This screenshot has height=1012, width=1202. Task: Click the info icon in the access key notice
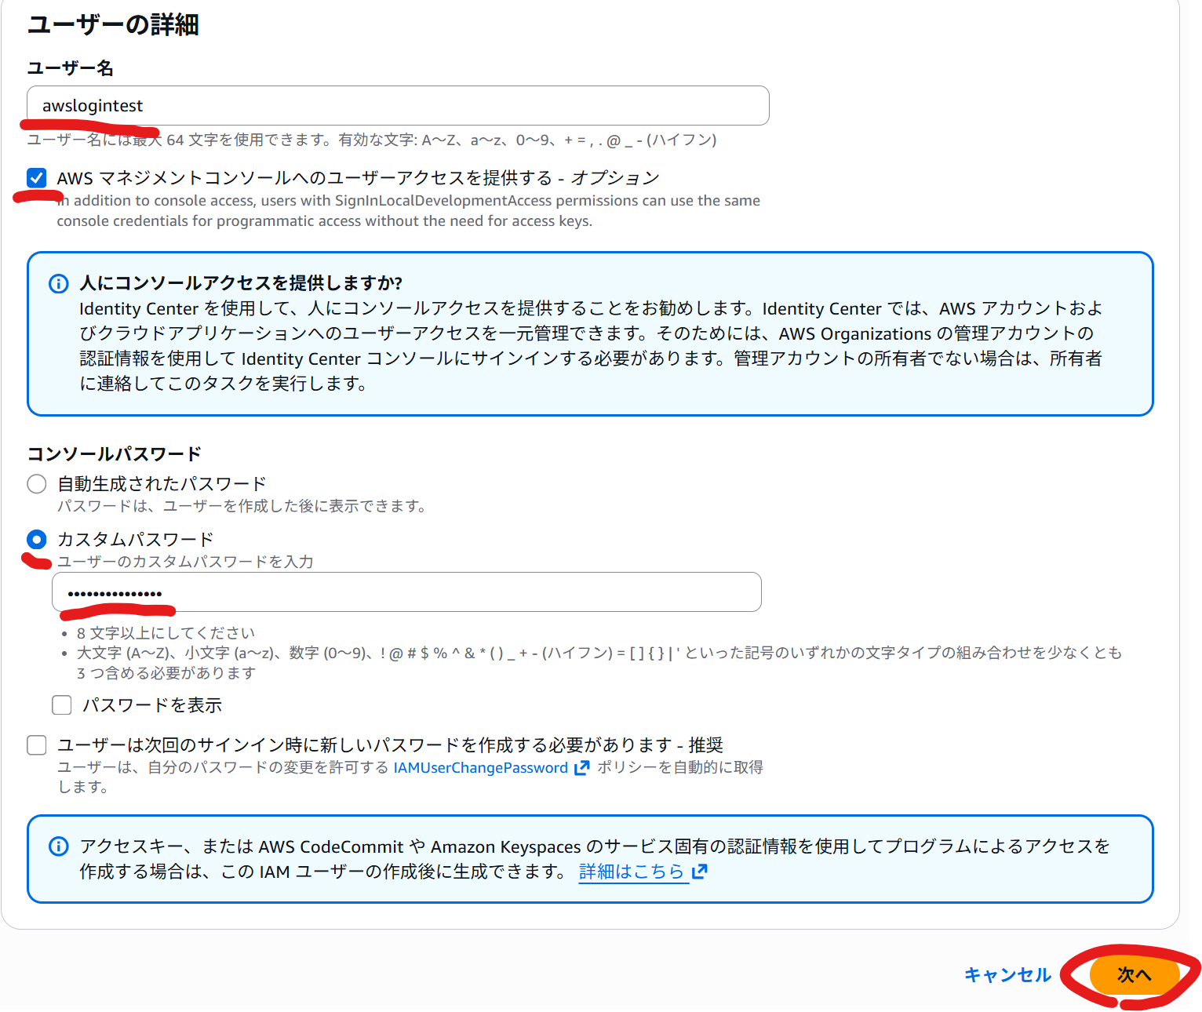point(59,846)
